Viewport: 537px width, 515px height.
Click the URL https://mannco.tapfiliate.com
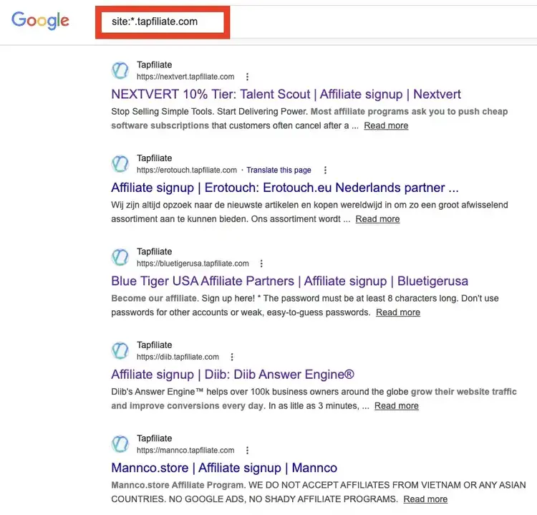coord(185,451)
